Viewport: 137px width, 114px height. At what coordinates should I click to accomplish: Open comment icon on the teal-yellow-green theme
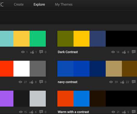[41, 52]
